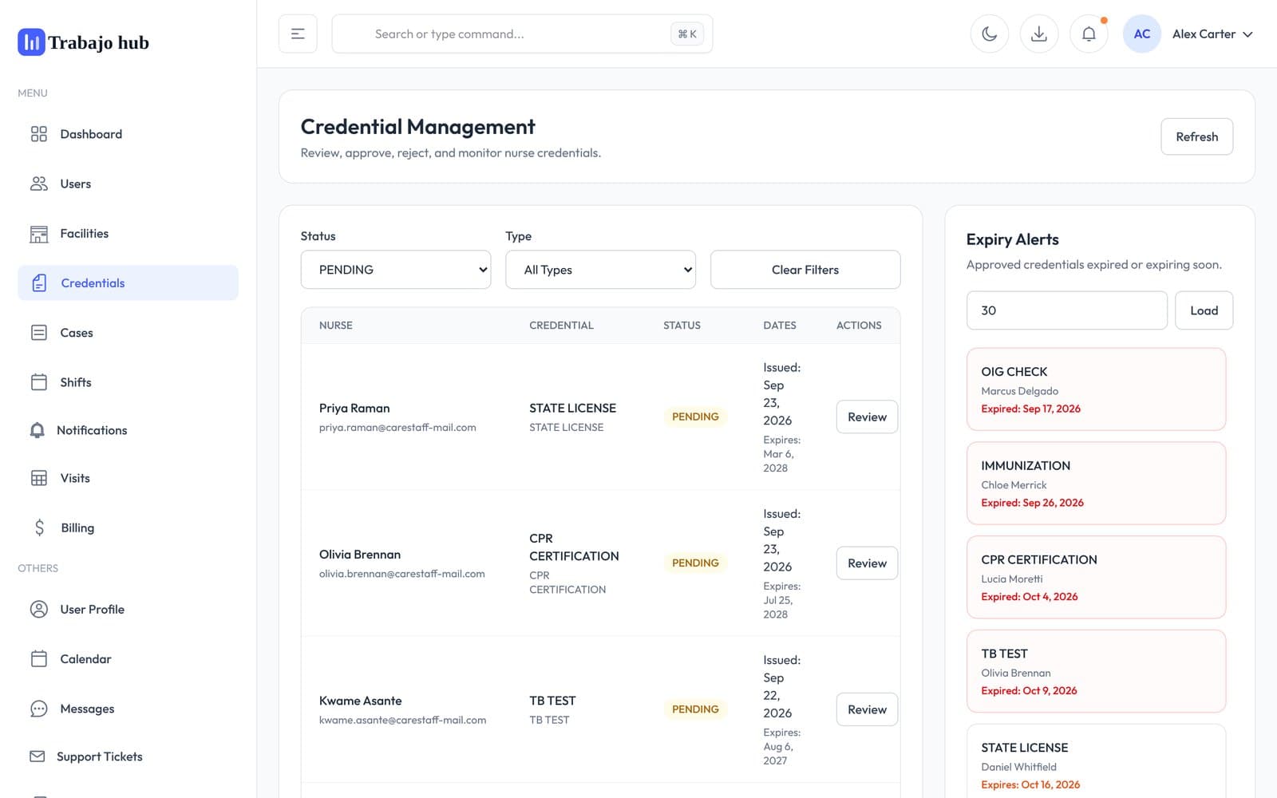Open the Status PENDING dropdown
This screenshot has height=798, width=1277.
click(x=396, y=270)
